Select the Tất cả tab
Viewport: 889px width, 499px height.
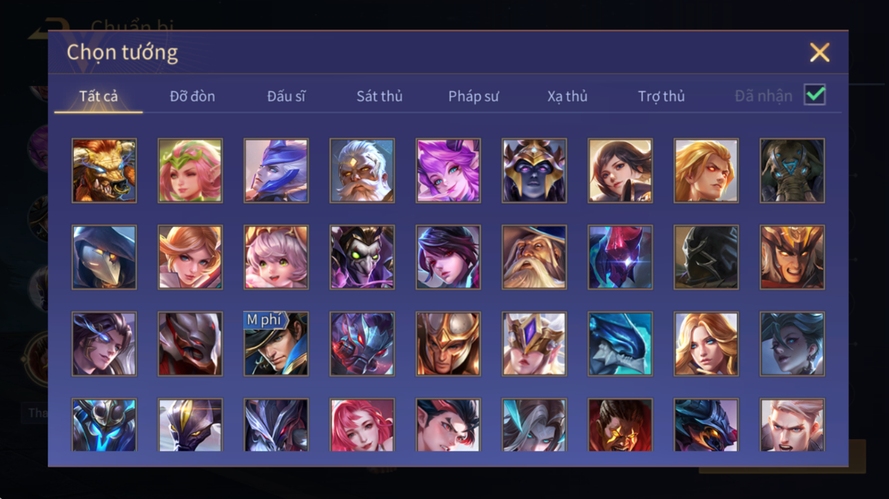coord(99,96)
